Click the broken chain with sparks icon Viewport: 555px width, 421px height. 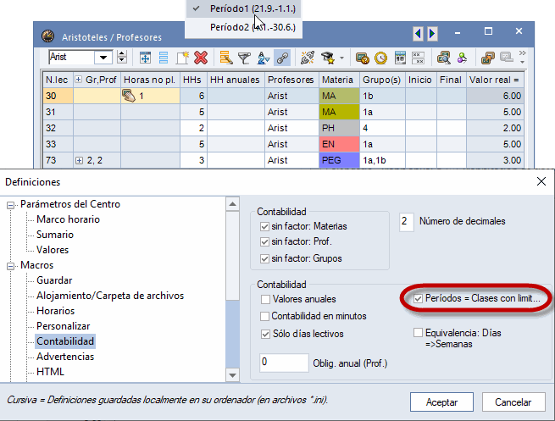coord(308,58)
